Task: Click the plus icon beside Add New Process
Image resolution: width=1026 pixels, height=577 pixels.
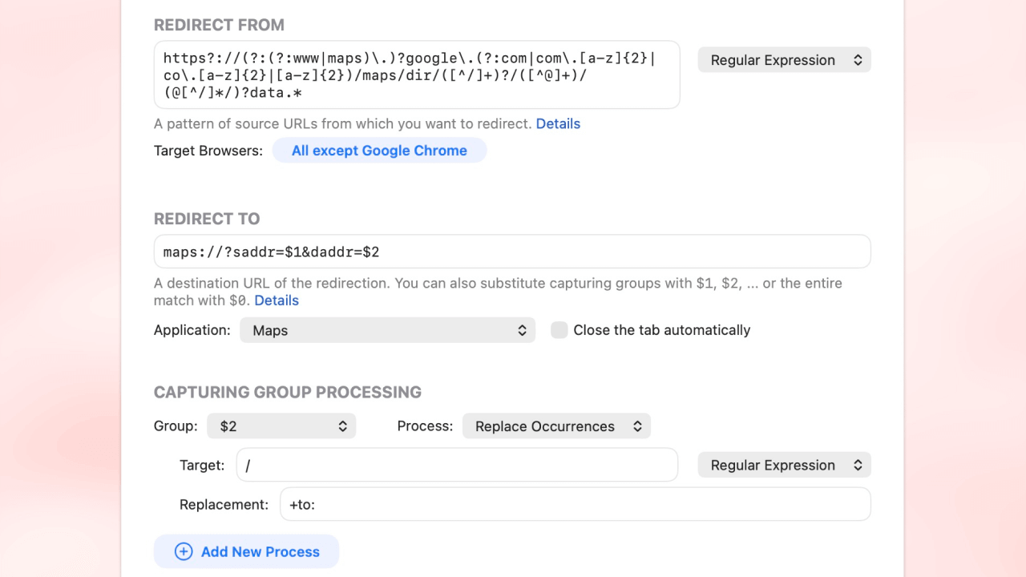Action: [x=184, y=551]
